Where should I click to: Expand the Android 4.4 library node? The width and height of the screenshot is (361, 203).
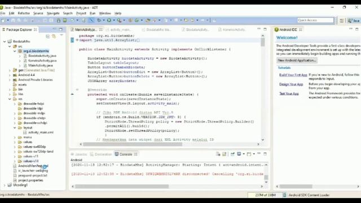10,75
